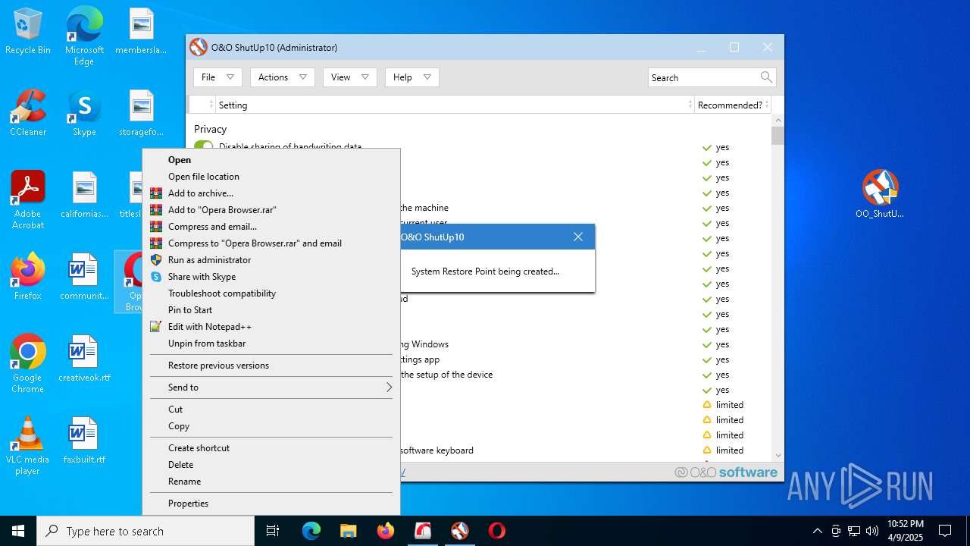Expand the Send to submenu

[x=271, y=388]
